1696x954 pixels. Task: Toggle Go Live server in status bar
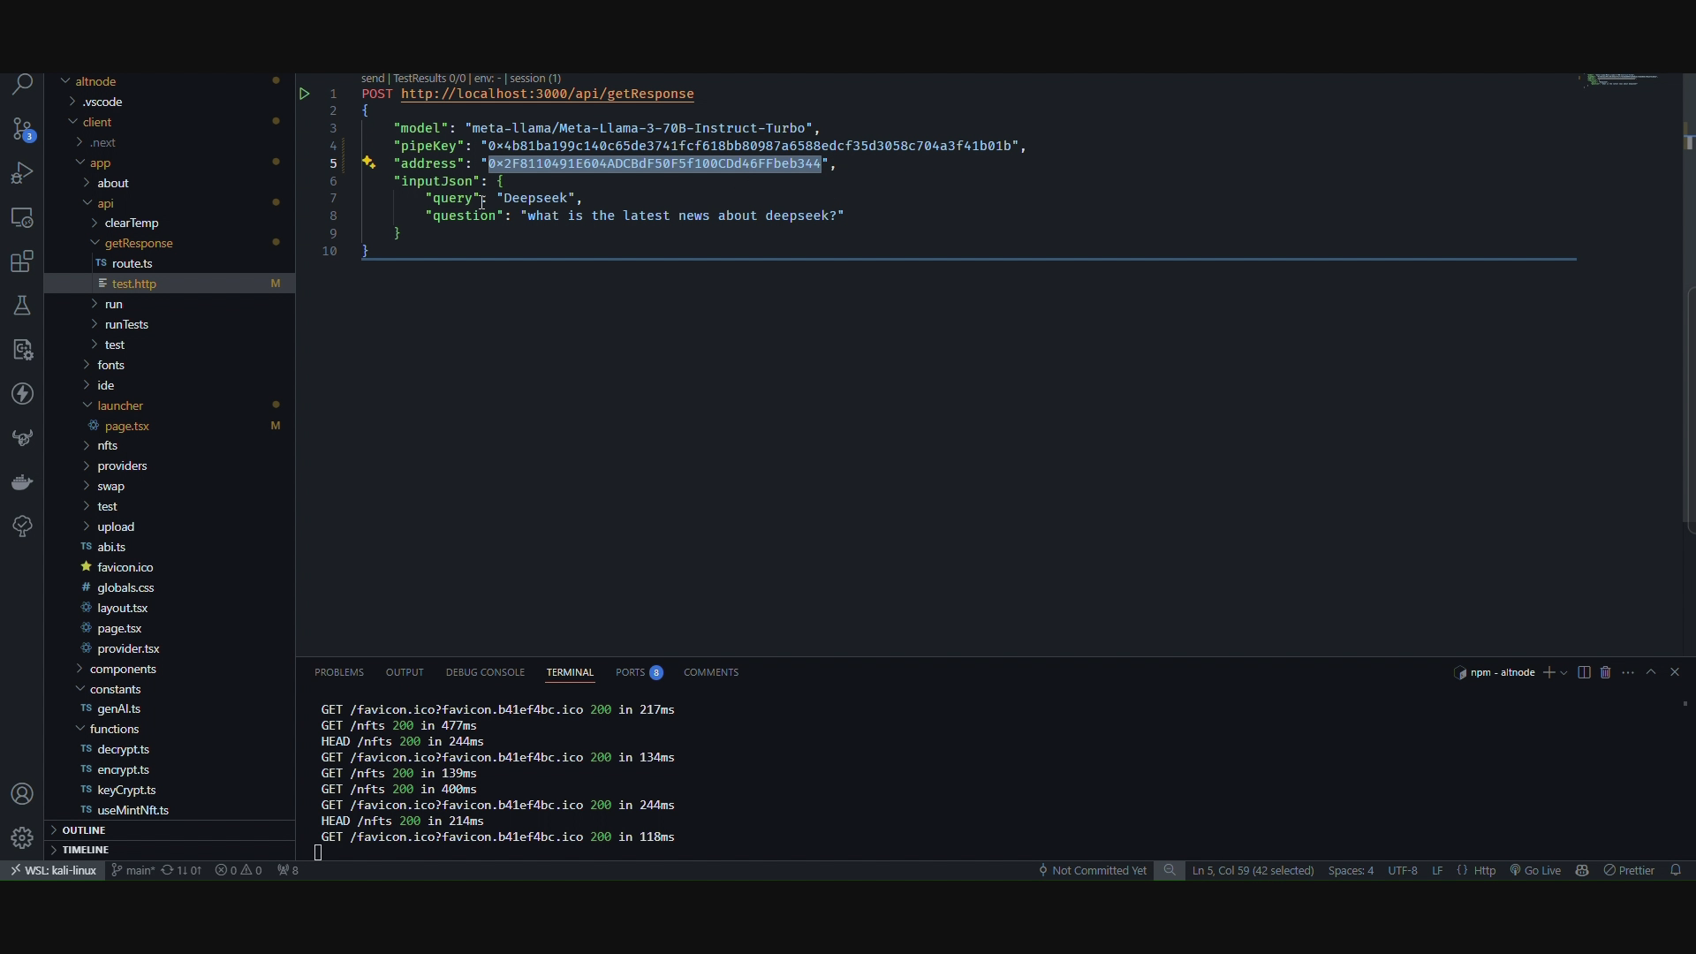tap(1535, 871)
